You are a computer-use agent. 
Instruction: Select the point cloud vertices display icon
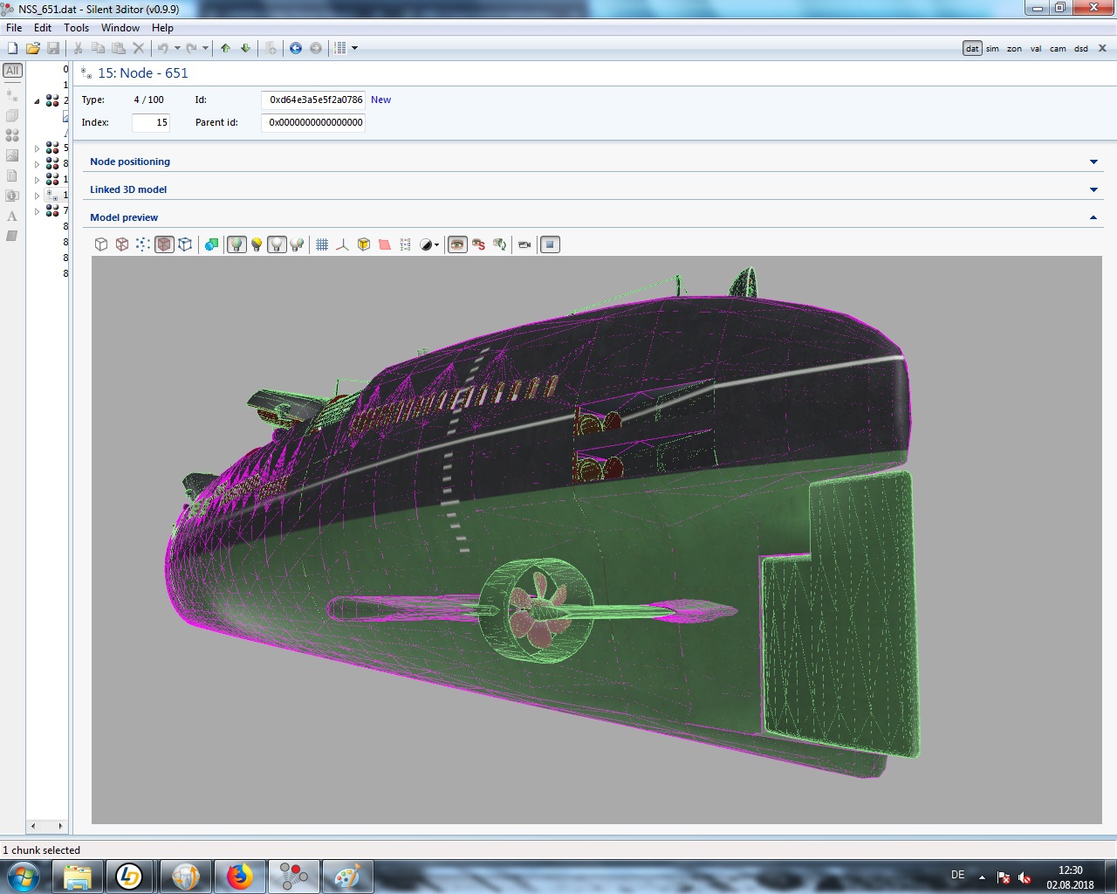(143, 244)
